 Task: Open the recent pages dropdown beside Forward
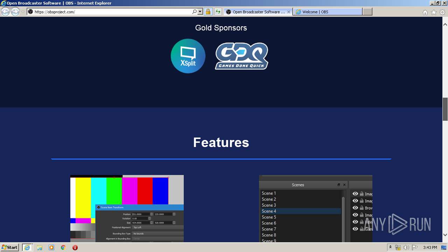pyautogui.click(x=23, y=12)
